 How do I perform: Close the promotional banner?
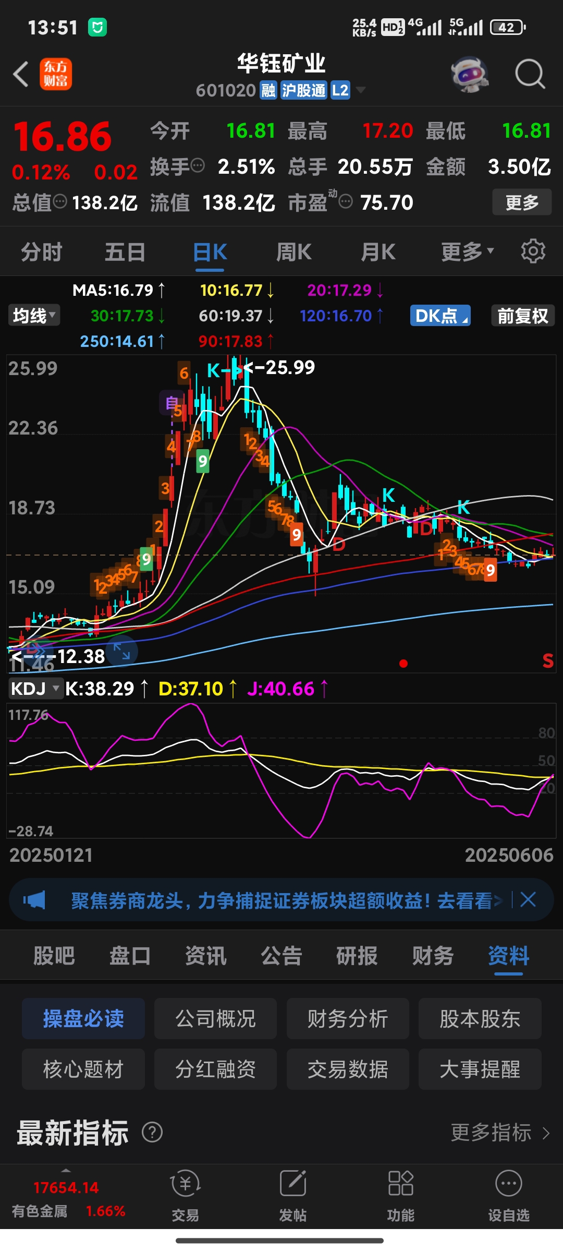pos(528,899)
